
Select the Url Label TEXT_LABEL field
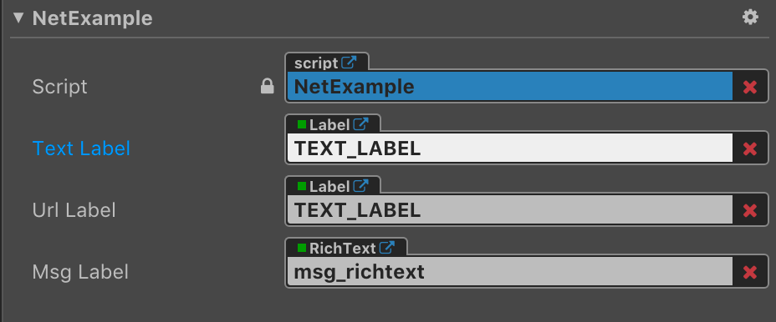510,210
